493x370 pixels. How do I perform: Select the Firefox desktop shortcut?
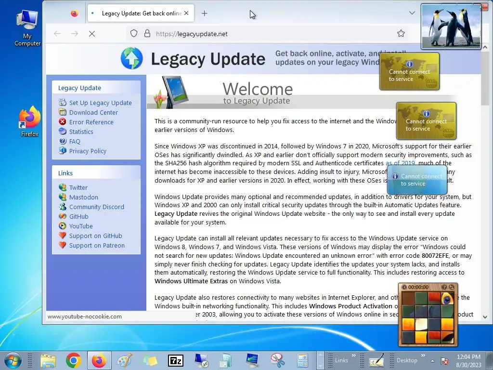click(29, 121)
